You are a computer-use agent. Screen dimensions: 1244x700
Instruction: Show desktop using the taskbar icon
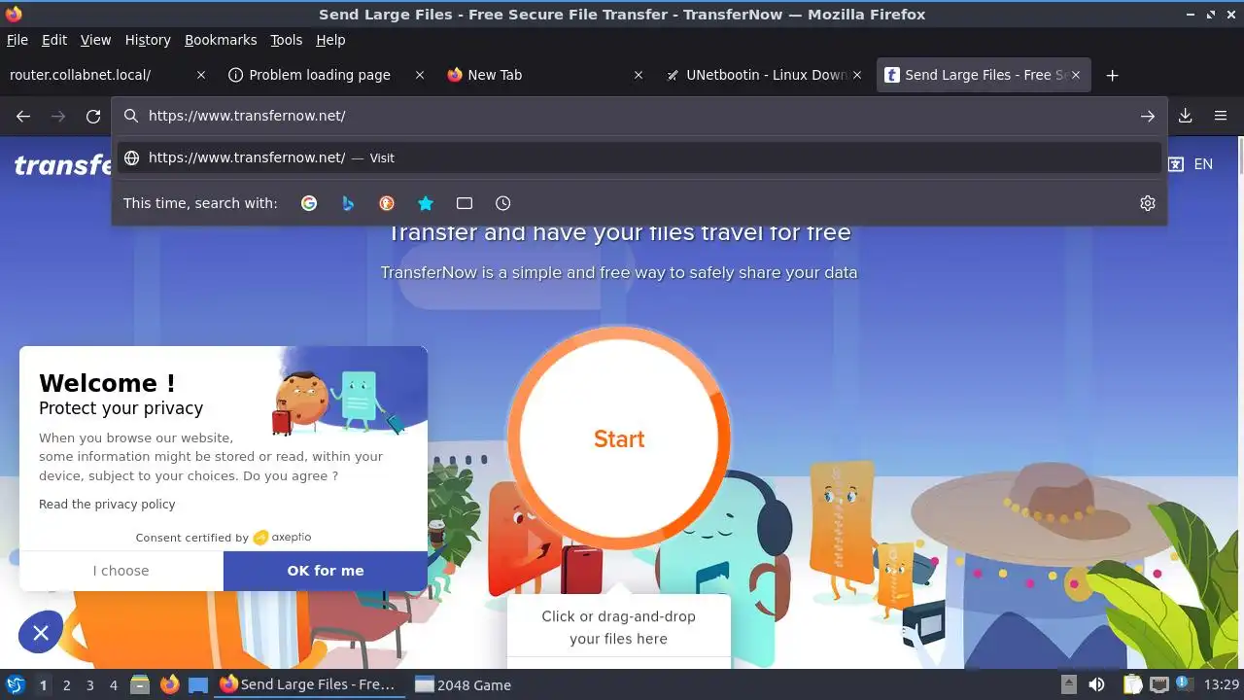tap(198, 684)
